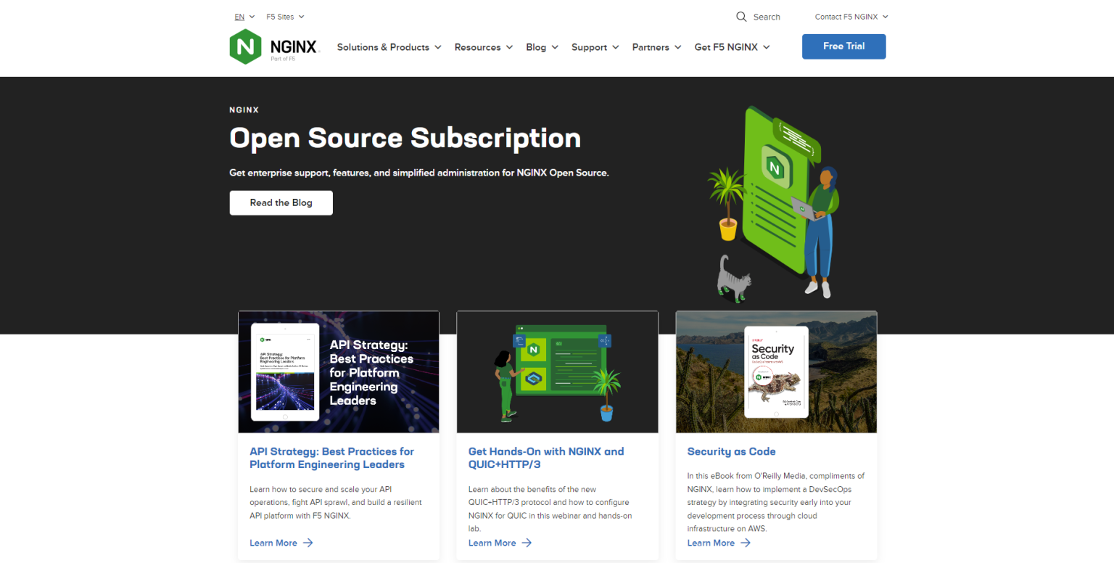The image size is (1114, 563).
Task: Expand the F5 Sites dropdown
Action: click(x=285, y=17)
